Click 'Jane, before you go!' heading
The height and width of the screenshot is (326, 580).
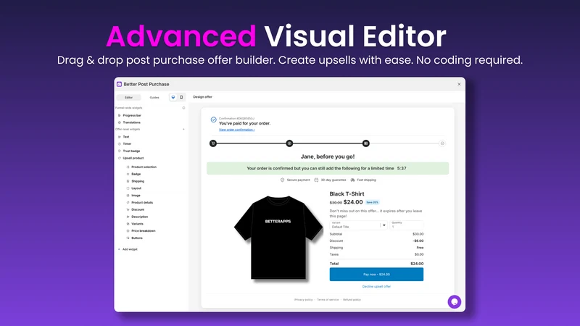pos(328,156)
